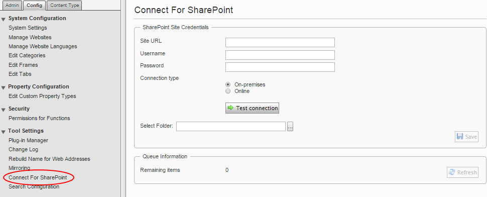Viewport: 487px width, 197px height.
Task: Select Connect For SharePoint in sidebar
Action: (x=38, y=177)
